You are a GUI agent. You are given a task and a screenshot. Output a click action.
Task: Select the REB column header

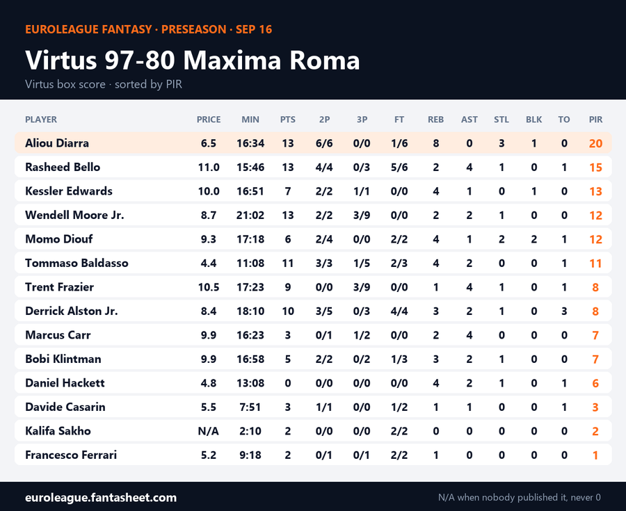435,120
